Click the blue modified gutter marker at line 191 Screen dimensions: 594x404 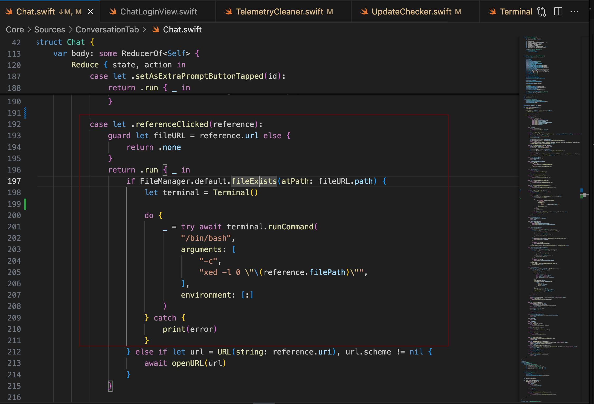click(25, 113)
